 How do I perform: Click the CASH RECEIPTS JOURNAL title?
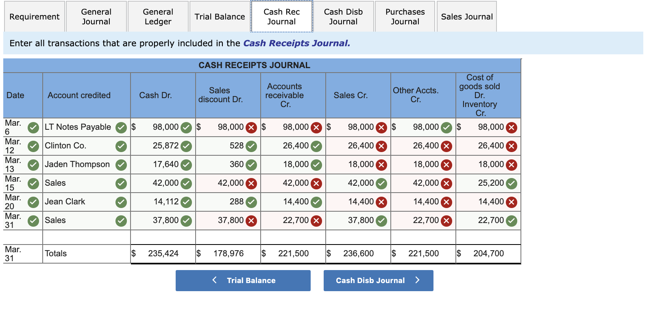[254, 65]
